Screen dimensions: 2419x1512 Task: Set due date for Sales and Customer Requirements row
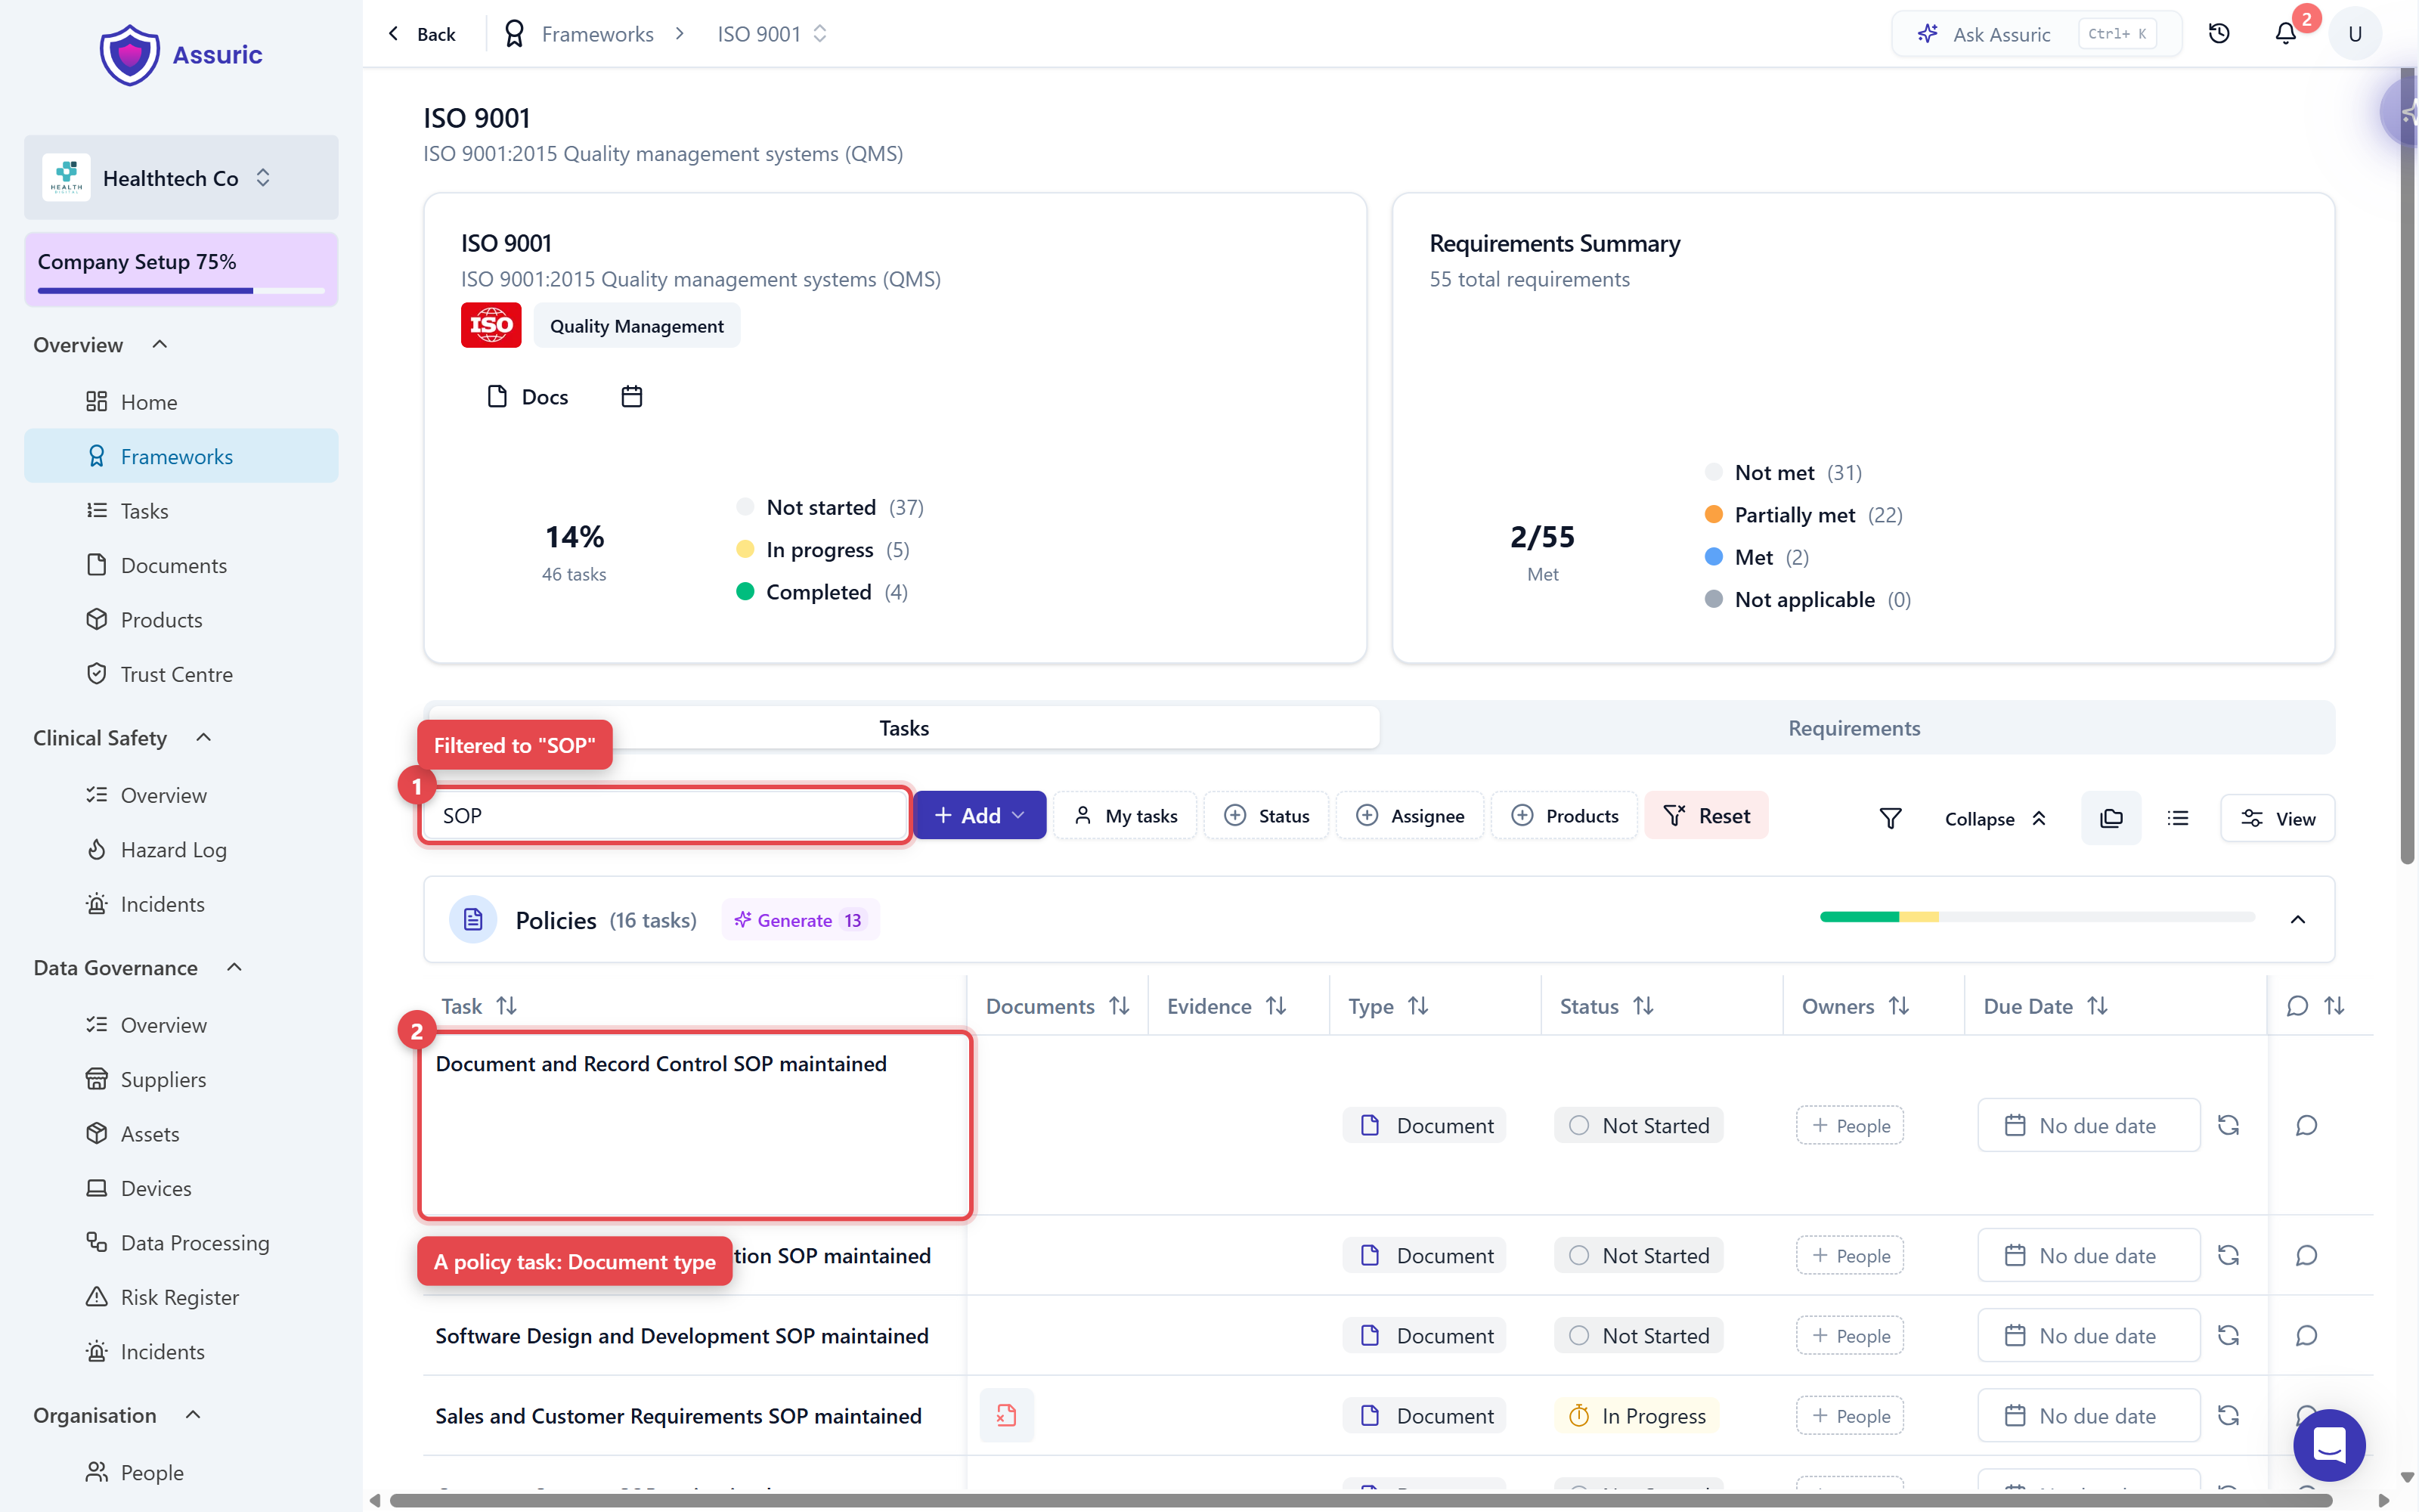click(2088, 1415)
